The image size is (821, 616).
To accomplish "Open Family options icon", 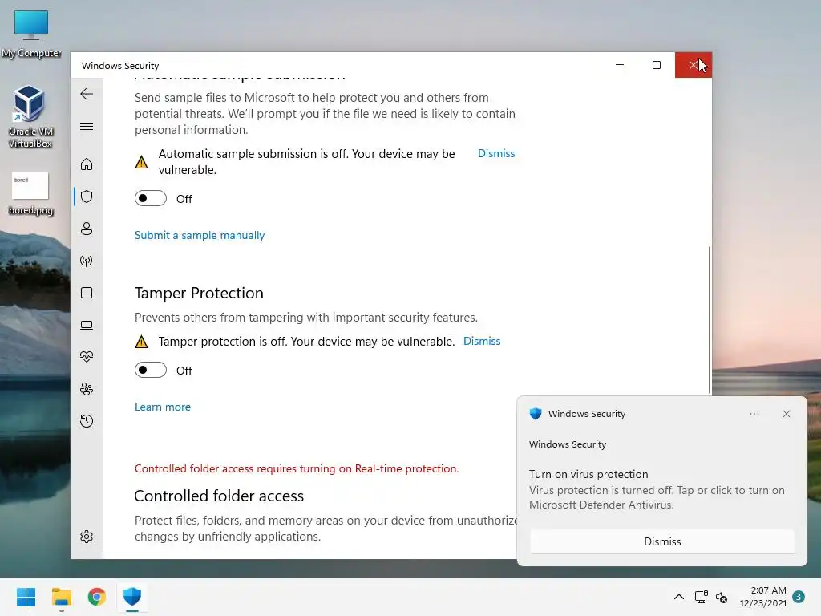I will (x=87, y=389).
